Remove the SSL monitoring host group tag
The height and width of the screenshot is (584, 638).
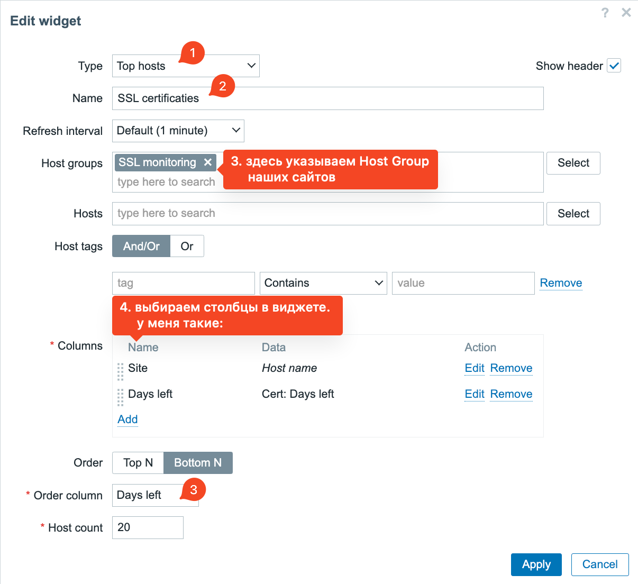tap(208, 162)
